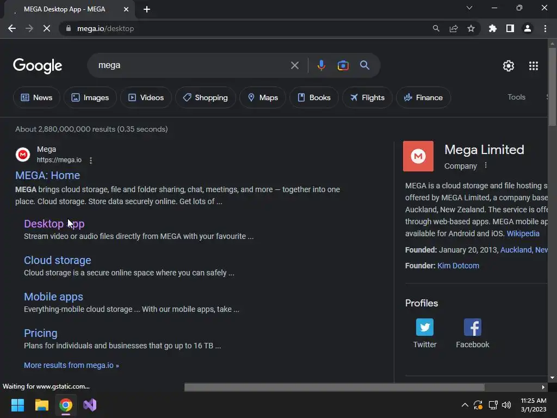The image size is (557, 418).
Task: Open the Wikipedia link in the knowledge panel
Action: click(x=523, y=233)
